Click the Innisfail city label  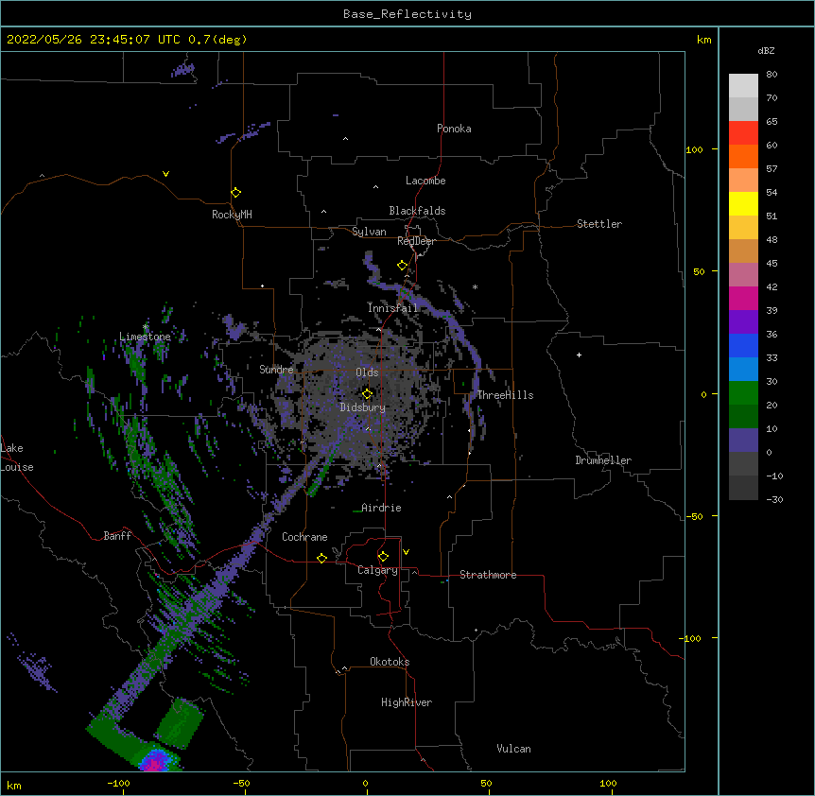pyautogui.click(x=393, y=308)
